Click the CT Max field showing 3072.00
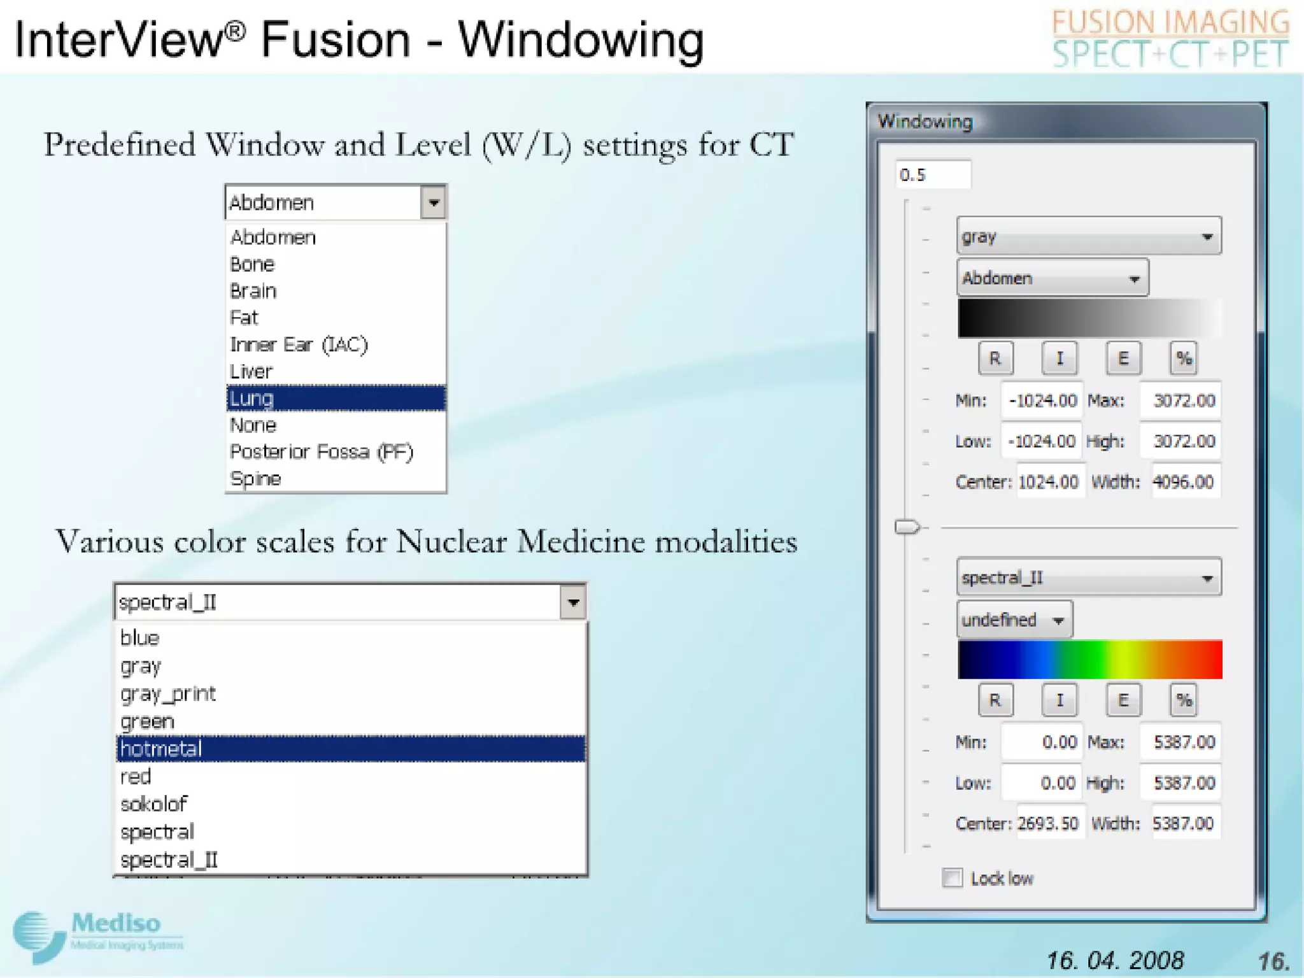 (1180, 400)
